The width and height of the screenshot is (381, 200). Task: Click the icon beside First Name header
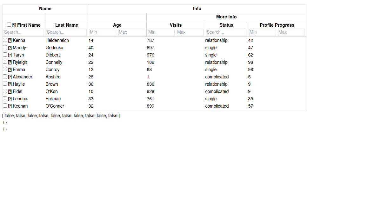14,25
